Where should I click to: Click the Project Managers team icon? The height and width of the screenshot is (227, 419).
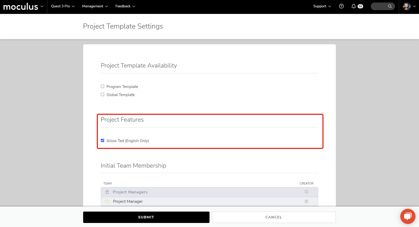pyautogui.click(x=107, y=192)
